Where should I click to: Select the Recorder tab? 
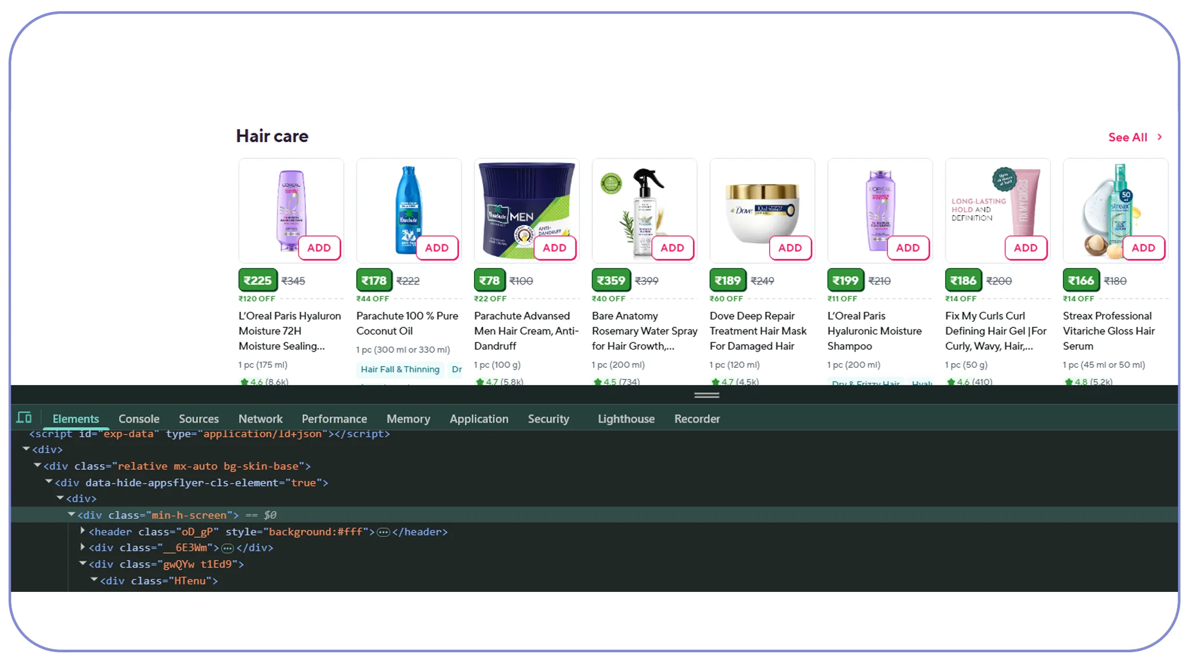(x=697, y=419)
